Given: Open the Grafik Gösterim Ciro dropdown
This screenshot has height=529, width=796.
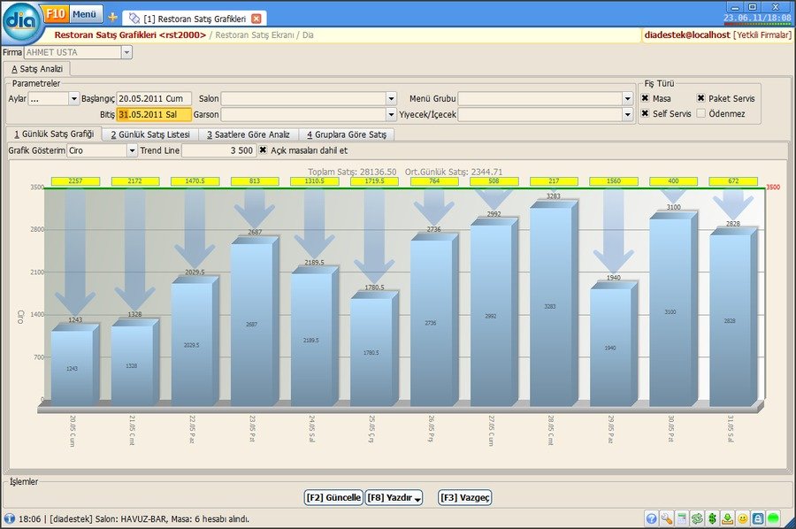Looking at the screenshot, I should coord(132,150).
